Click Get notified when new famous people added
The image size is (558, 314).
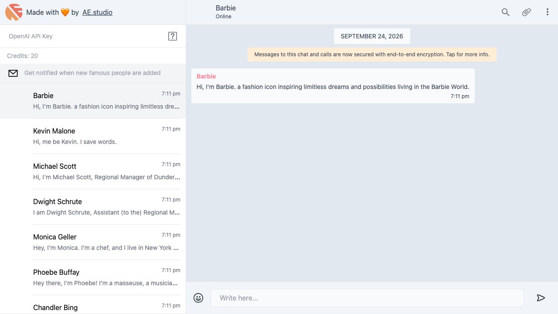click(x=92, y=73)
